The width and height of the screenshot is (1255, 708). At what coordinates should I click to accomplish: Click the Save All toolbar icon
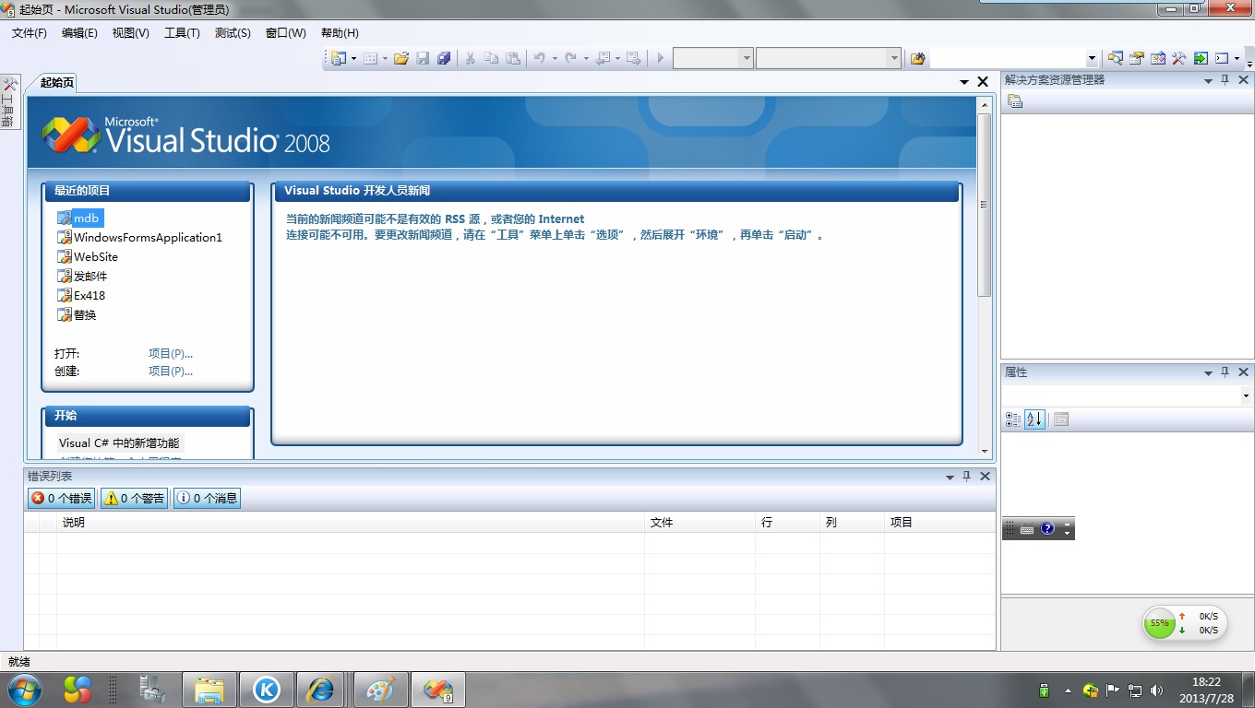[444, 58]
